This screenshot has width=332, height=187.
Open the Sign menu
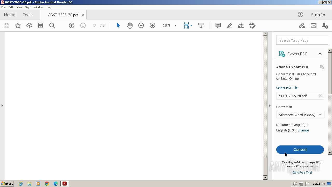pyautogui.click(x=28, y=7)
